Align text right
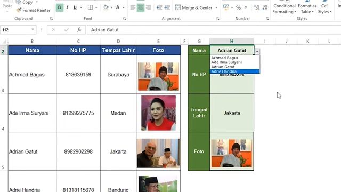The height and width of the screenshot is (192, 341). 148,7
